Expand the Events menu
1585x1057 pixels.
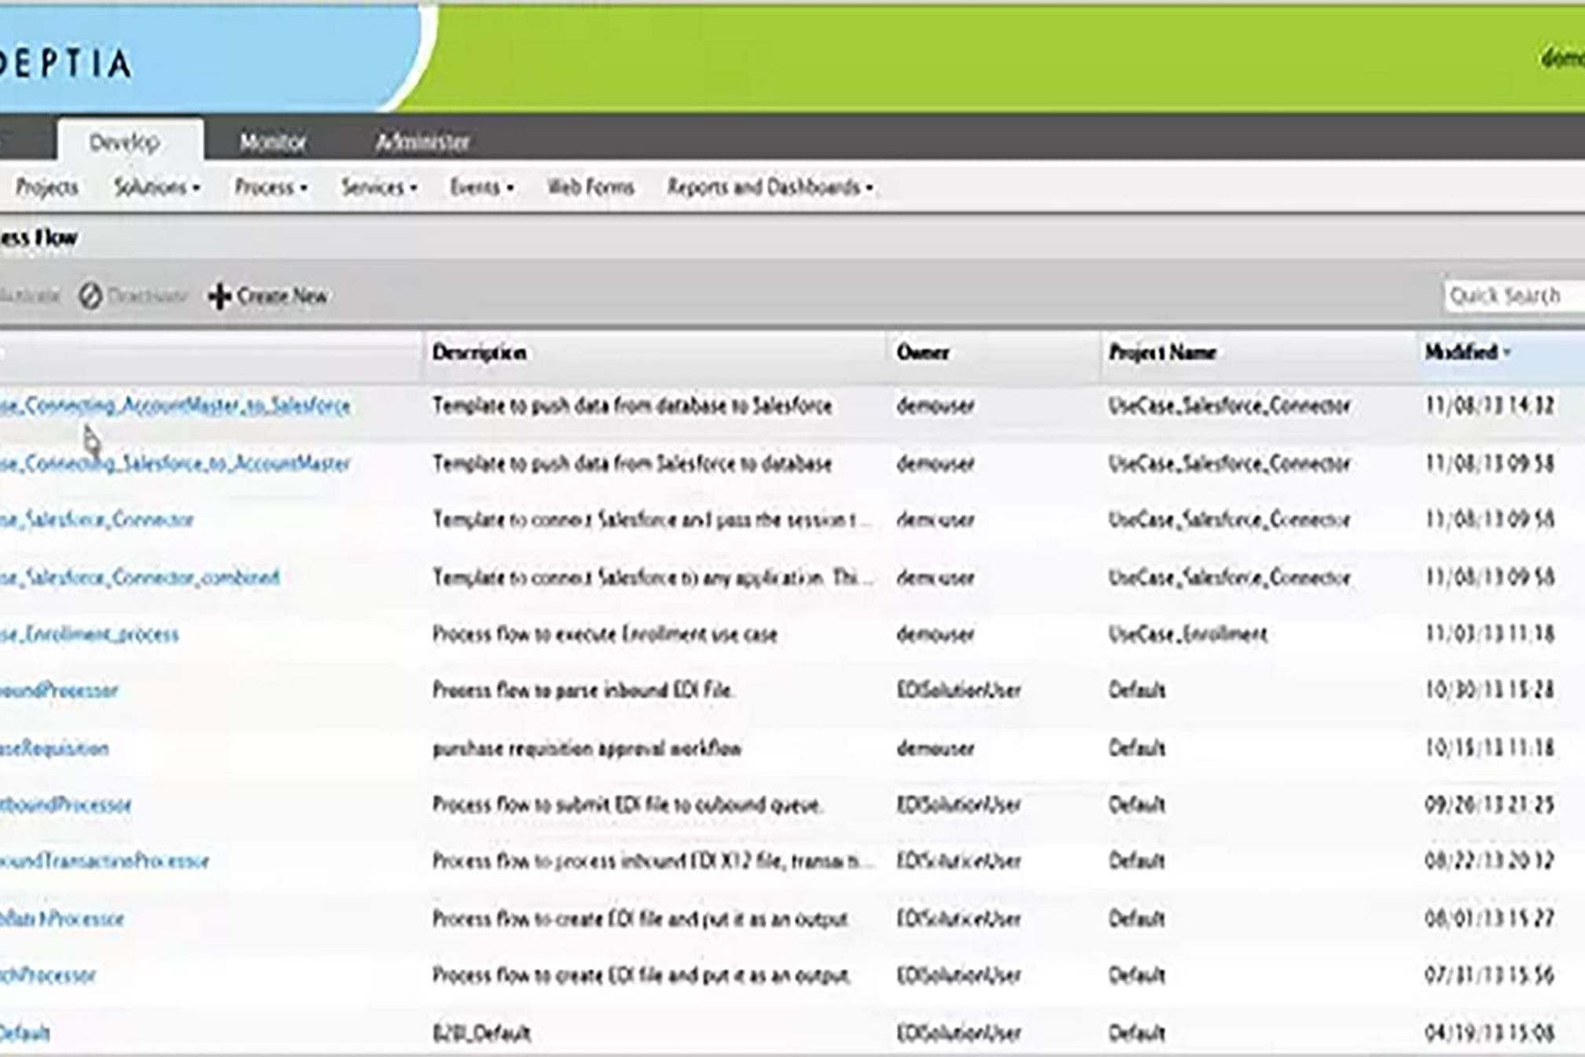(x=481, y=187)
